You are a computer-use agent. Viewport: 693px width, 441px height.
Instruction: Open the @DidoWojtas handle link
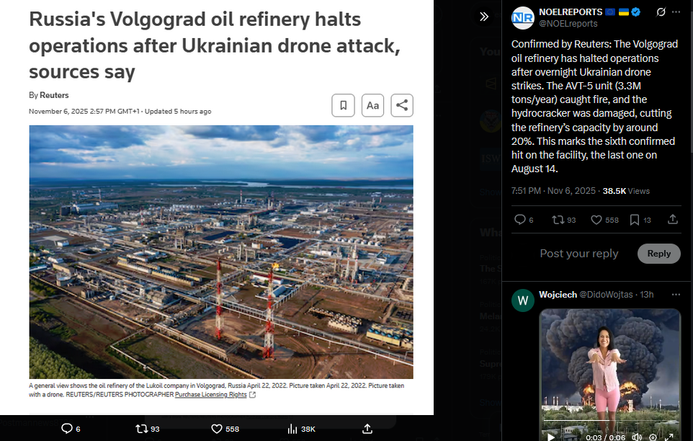pyautogui.click(x=606, y=295)
